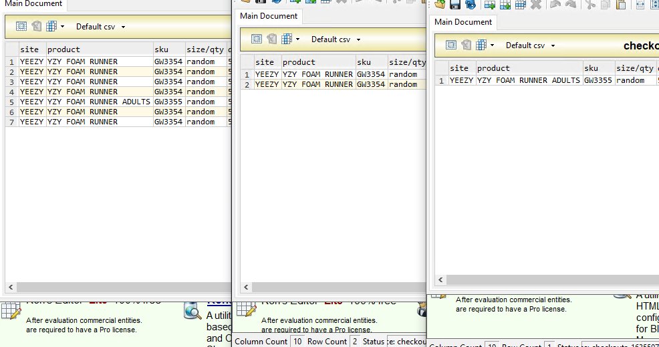This screenshot has width=659, height=347.
Task: Select Main Document tab in left window
Action: pos(33,4)
